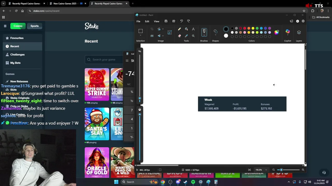
Task: Click the Paint vertical scrollbar
Action: pyautogui.click(x=305, y=59)
